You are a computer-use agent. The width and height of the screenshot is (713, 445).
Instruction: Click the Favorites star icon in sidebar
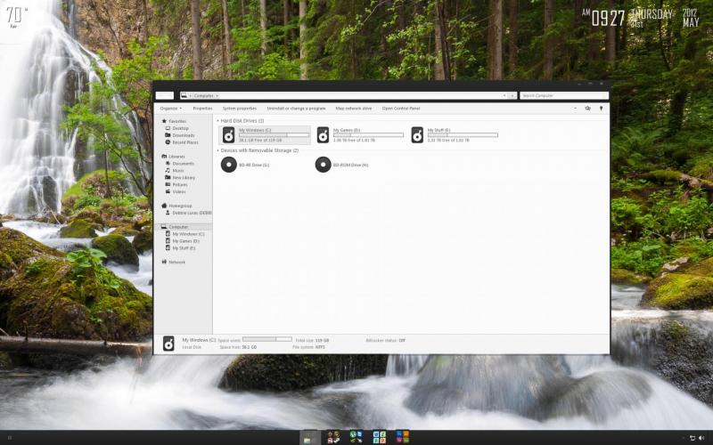tap(164, 121)
